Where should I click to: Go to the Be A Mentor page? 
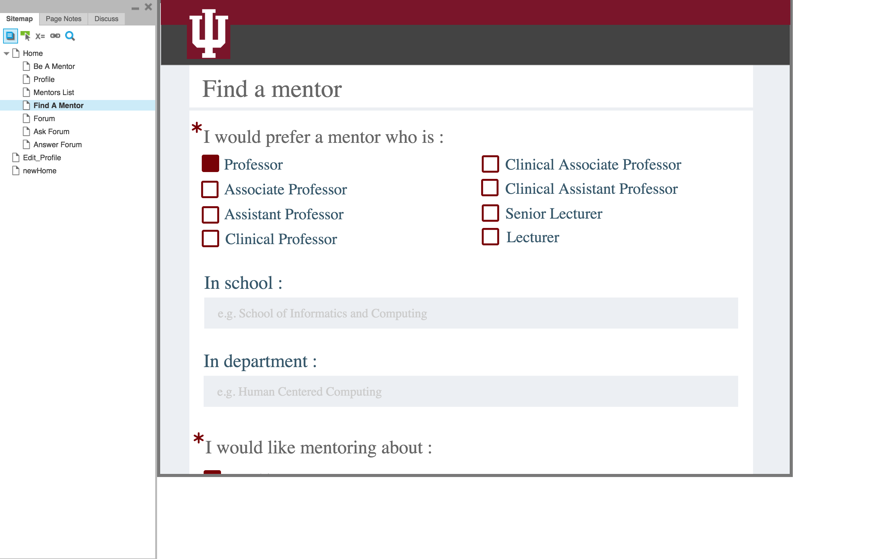click(54, 66)
